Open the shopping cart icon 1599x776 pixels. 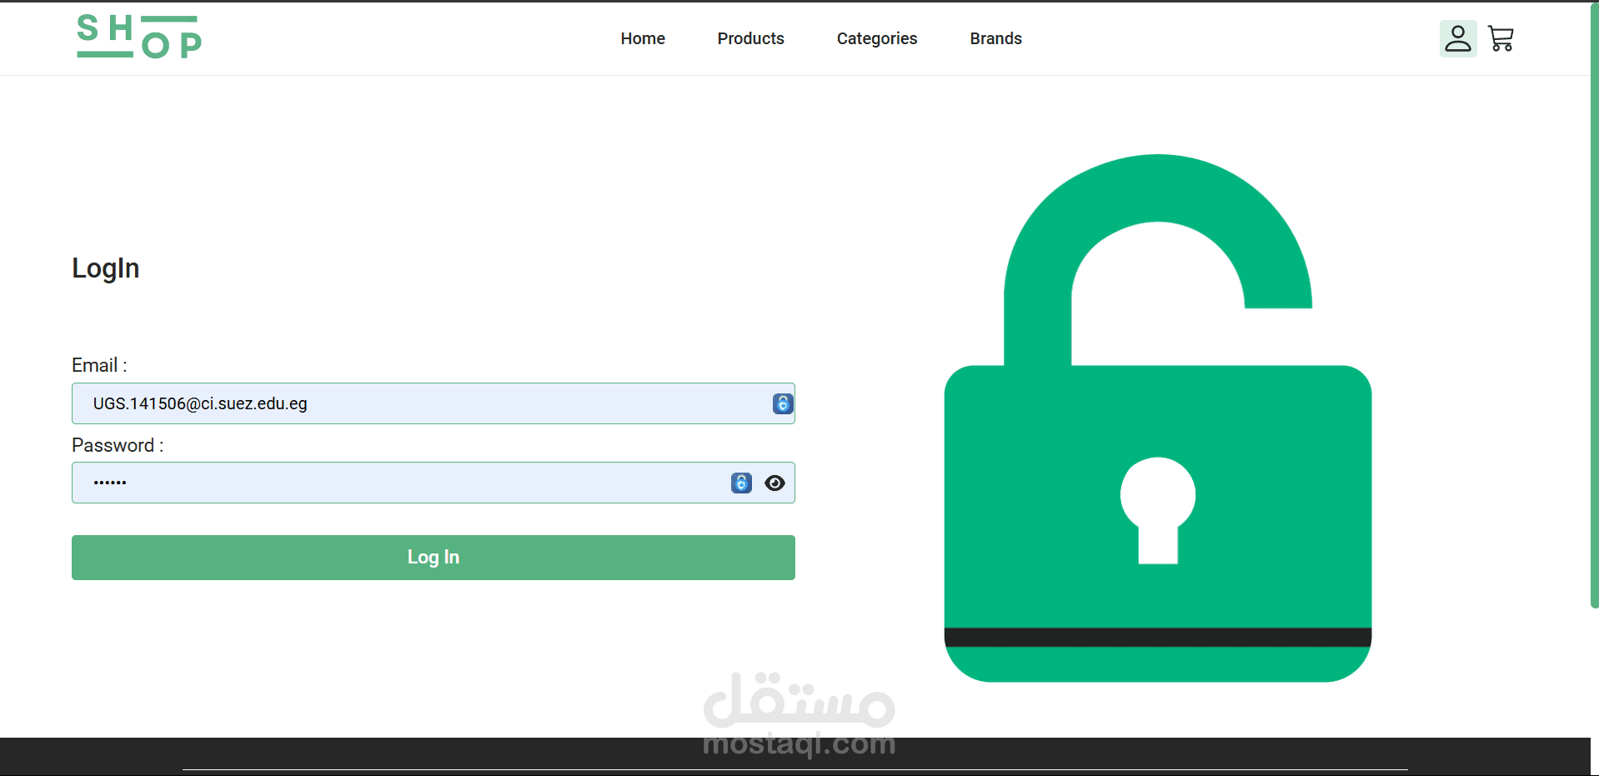(1501, 38)
